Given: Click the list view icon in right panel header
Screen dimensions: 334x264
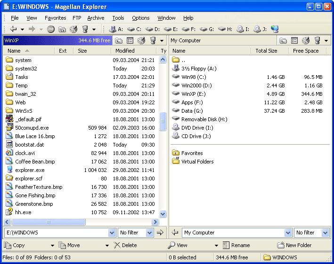Looking at the screenshot, I should [x=294, y=40].
